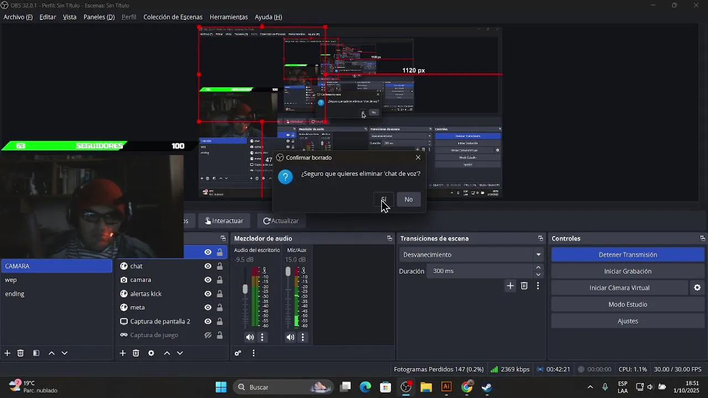Remove scene transition trash icon
The width and height of the screenshot is (708, 398).
[x=524, y=286]
